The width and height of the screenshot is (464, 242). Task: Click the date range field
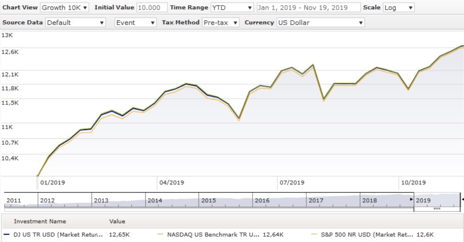point(308,7)
